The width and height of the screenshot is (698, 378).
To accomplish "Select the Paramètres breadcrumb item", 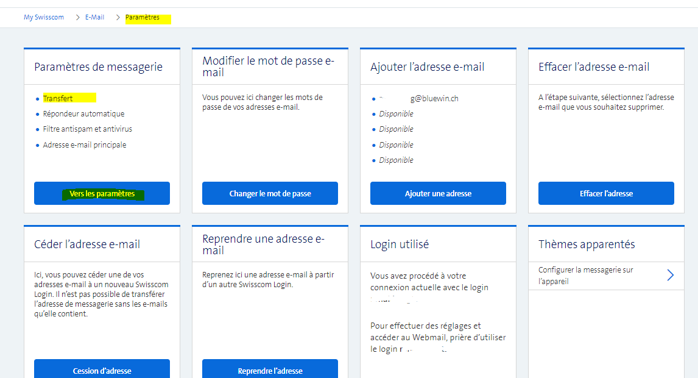I will coord(143,18).
